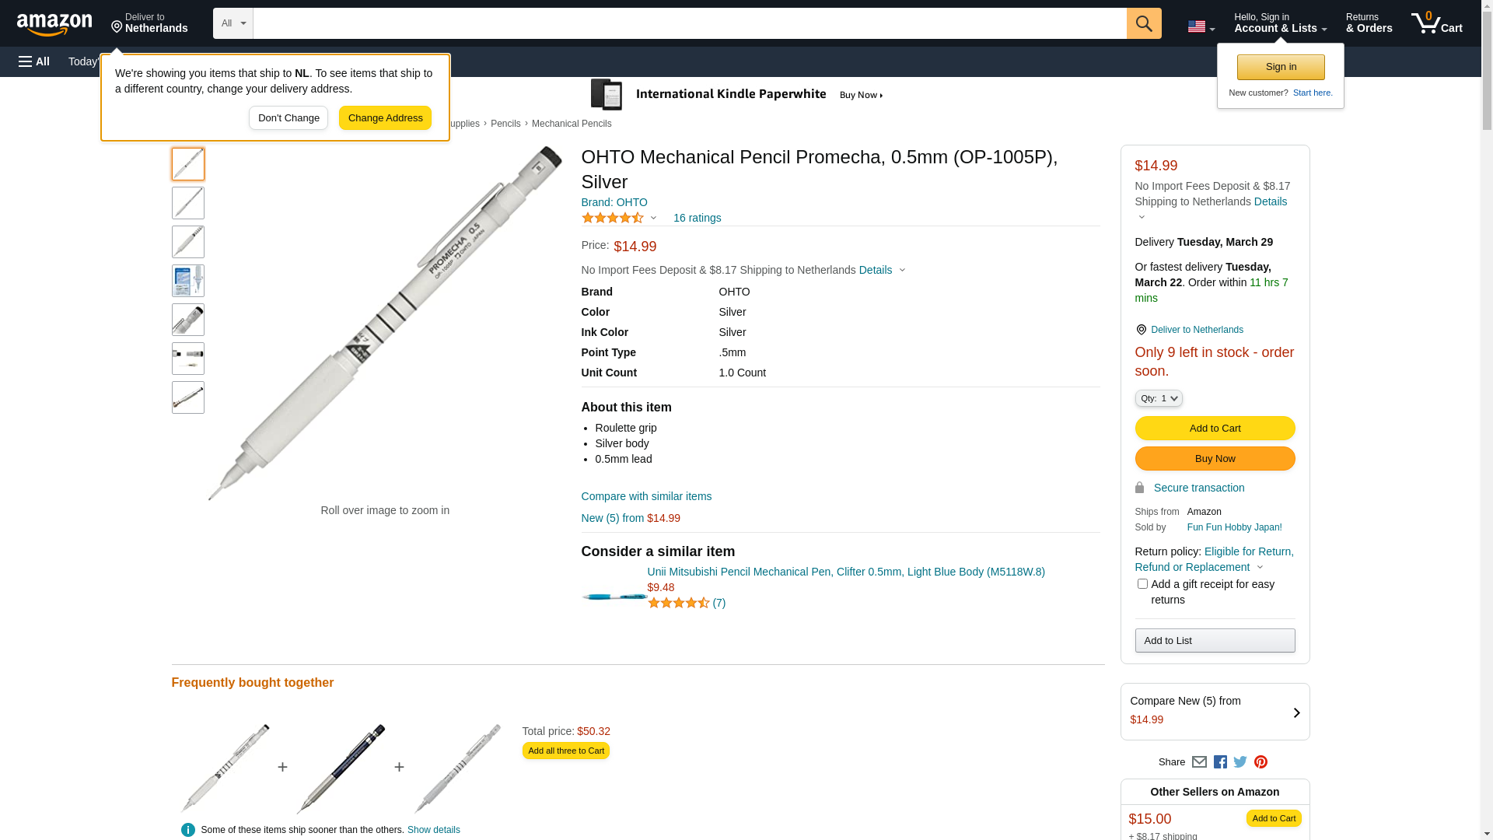Open the shopping cart
Viewport: 1493px width, 840px height.
1436,23
